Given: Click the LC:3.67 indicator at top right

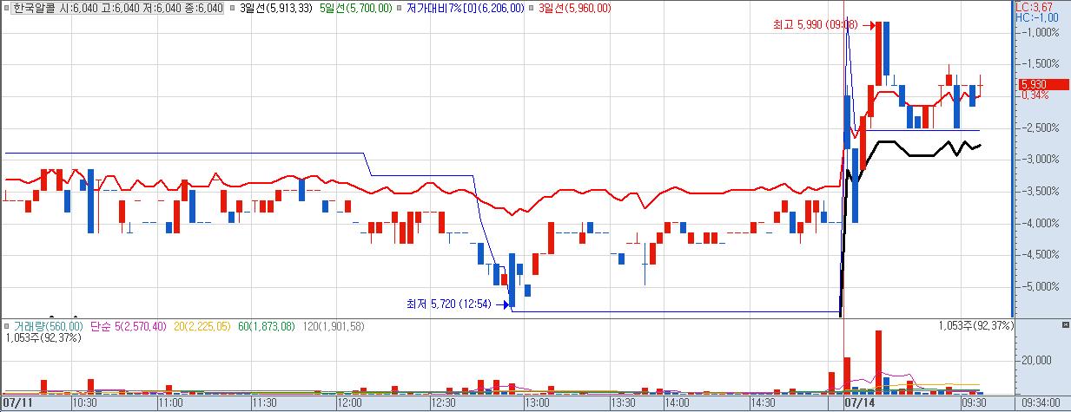Looking at the screenshot, I should 1034,6.
